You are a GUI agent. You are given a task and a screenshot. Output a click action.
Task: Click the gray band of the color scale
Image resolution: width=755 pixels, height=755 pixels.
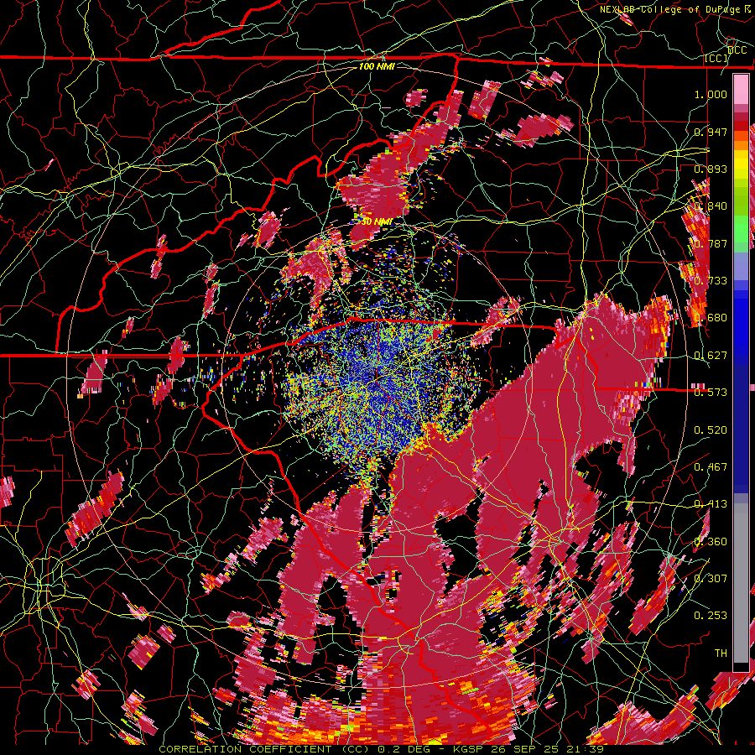click(x=741, y=583)
